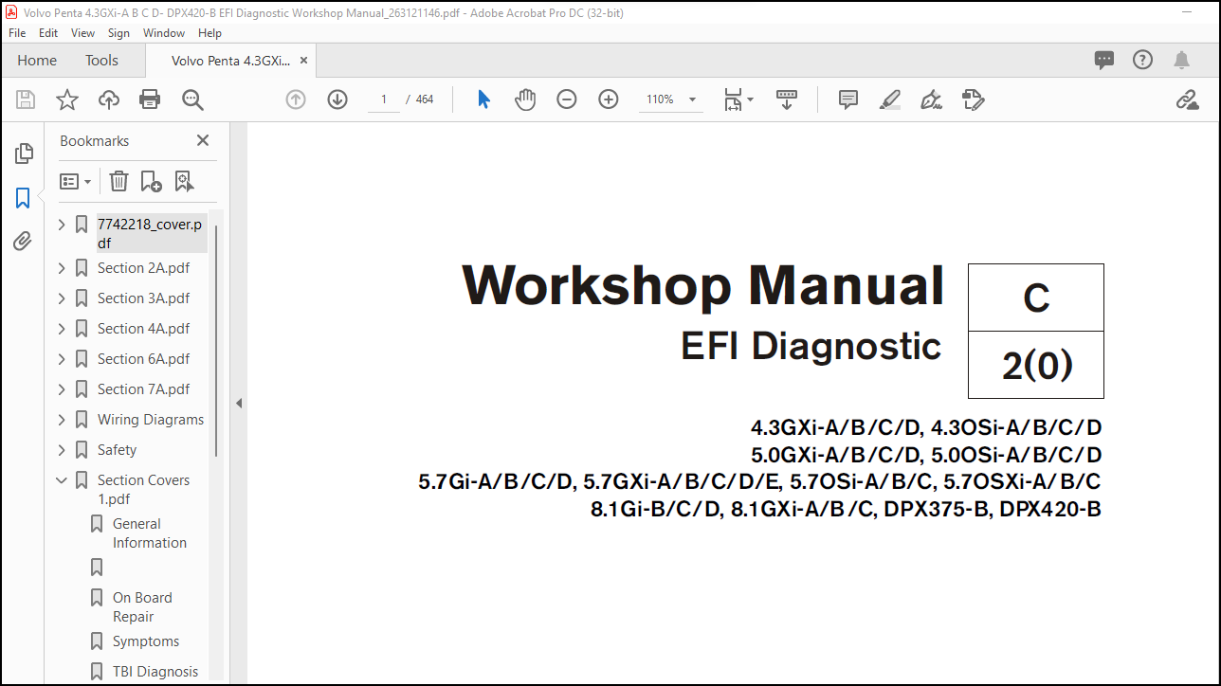Select the Highlight text pen tool

[889, 99]
